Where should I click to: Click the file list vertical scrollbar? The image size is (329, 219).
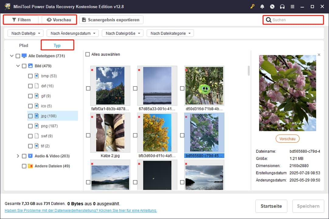[x=249, y=71]
